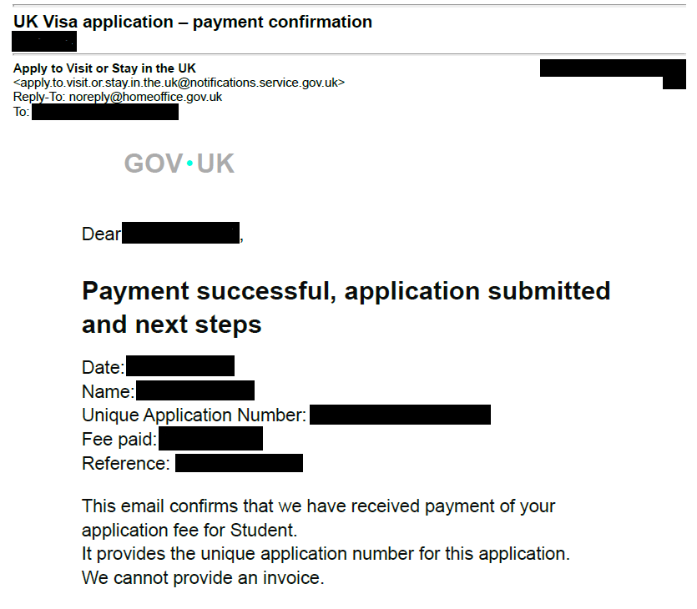Click the Reference label
This screenshot has height=609, width=697.
click(x=125, y=463)
